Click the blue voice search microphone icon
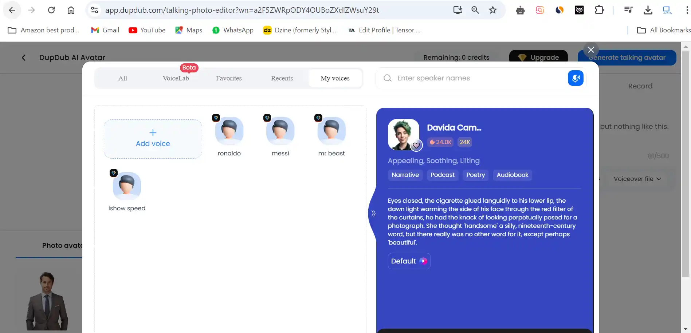Viewport: 691px width, 333px height. [x=576, y=78]
